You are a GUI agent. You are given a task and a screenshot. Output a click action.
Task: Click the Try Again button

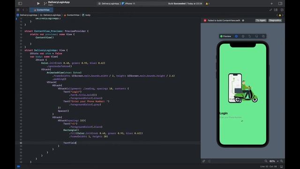tap(261, 20)
